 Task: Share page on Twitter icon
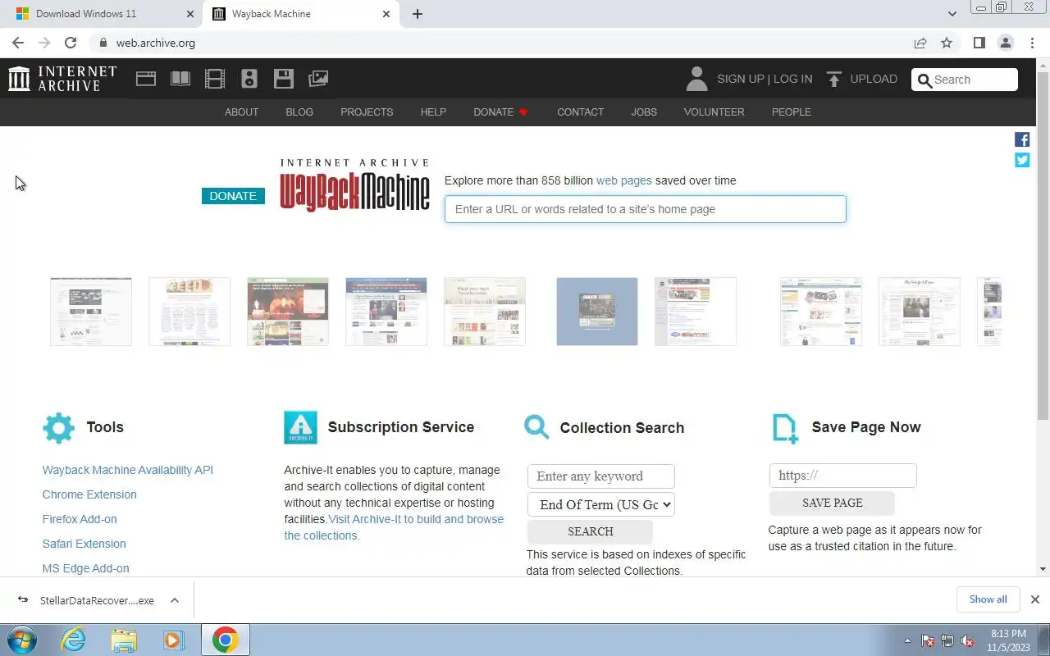point(1022,160)
